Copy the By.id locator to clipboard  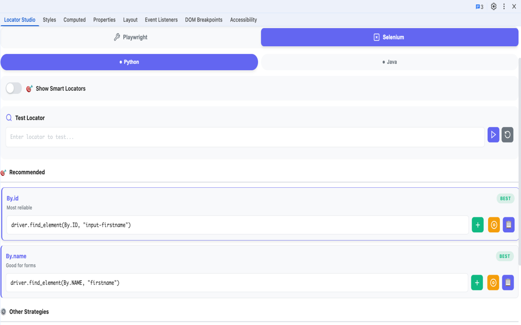point(508,225)
